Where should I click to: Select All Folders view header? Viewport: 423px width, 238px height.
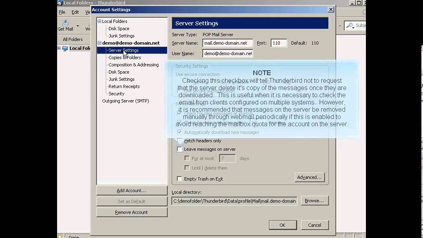click(72, 39)
